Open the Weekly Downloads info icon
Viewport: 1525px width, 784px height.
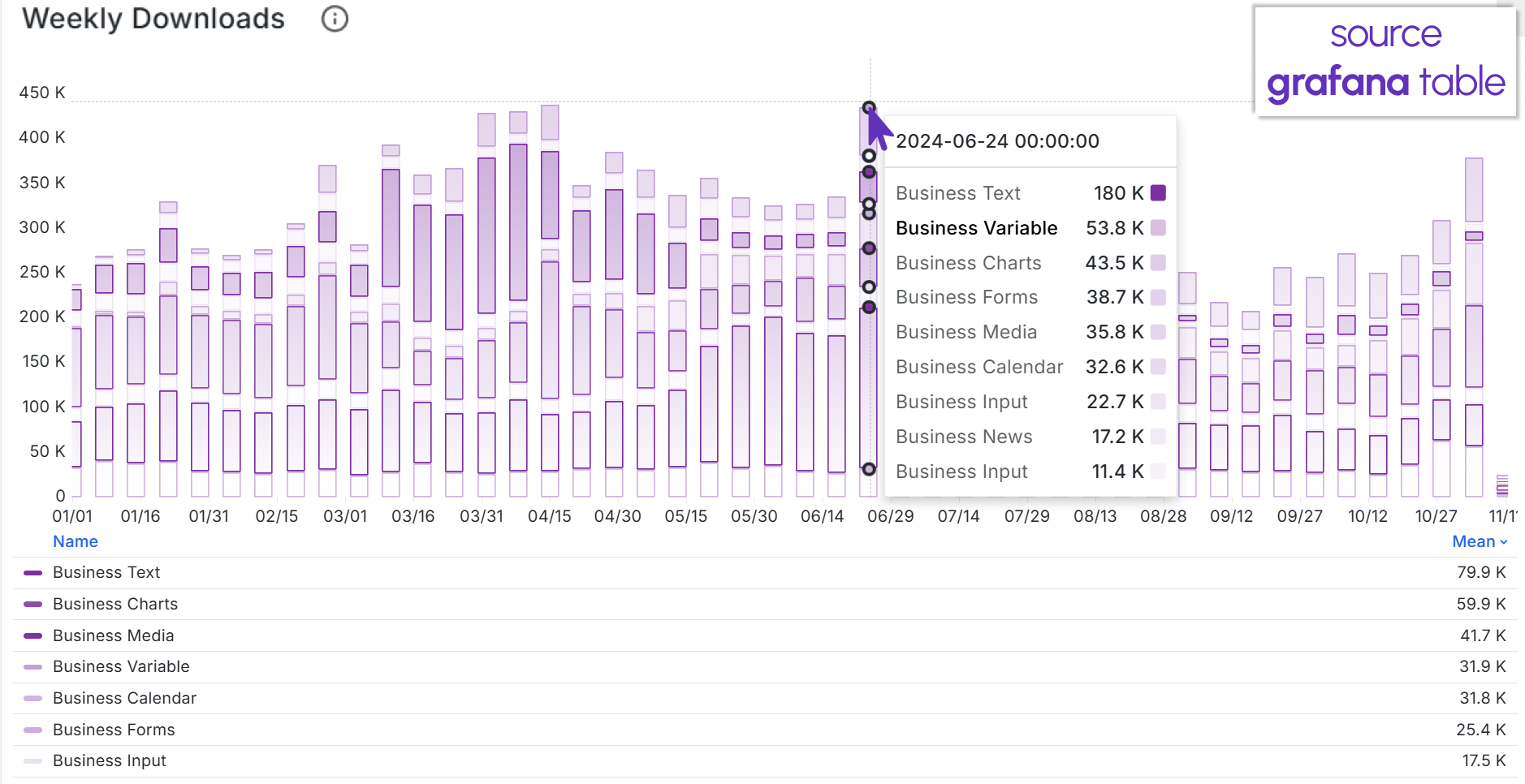[335, 19]
